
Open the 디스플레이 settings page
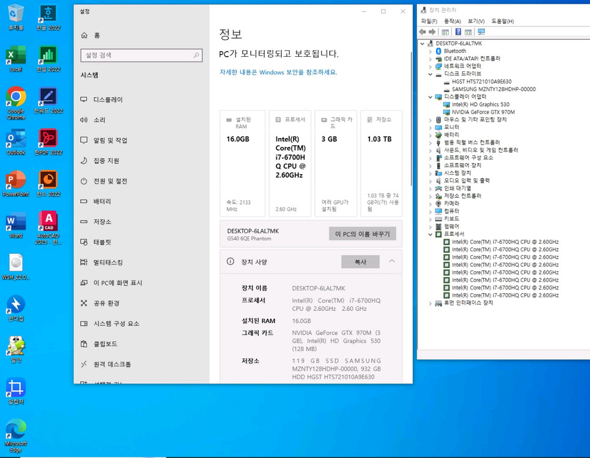click(x=141, y=100)
